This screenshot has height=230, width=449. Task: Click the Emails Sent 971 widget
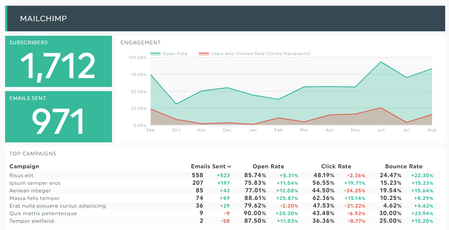click(59, 117)
